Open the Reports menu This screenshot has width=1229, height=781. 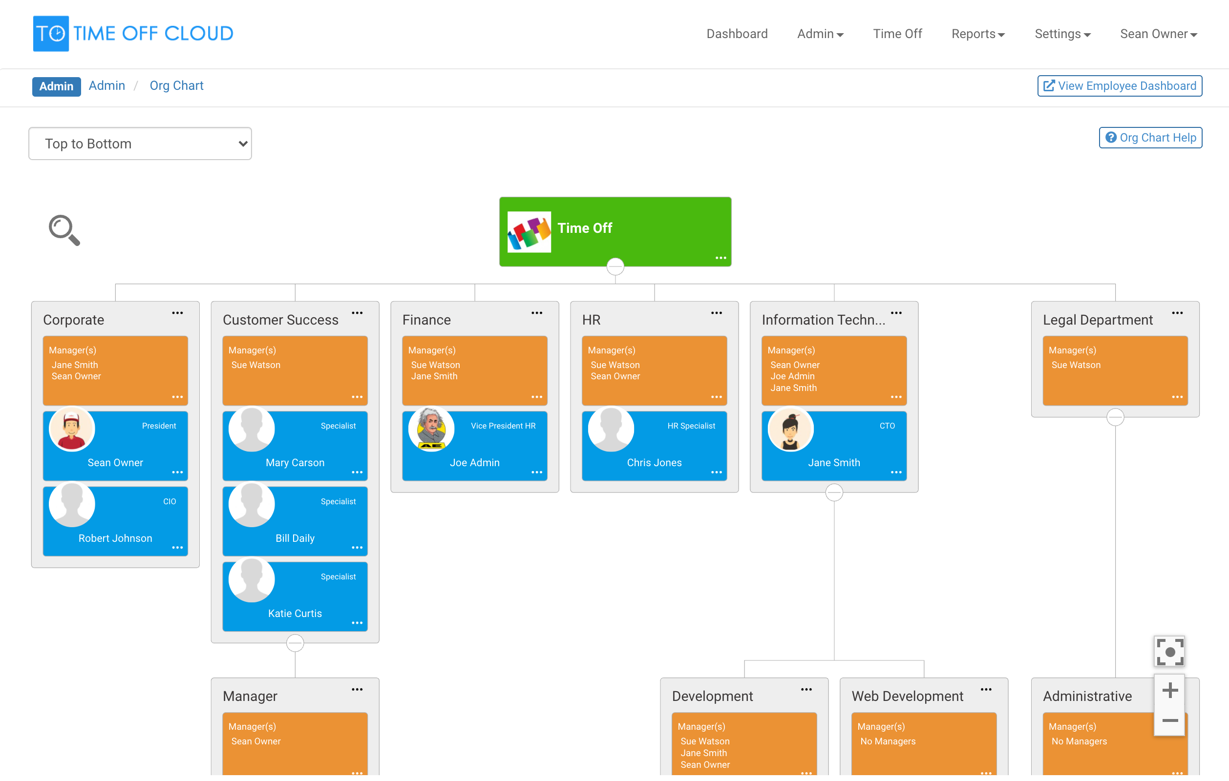[x=977, y=34]
